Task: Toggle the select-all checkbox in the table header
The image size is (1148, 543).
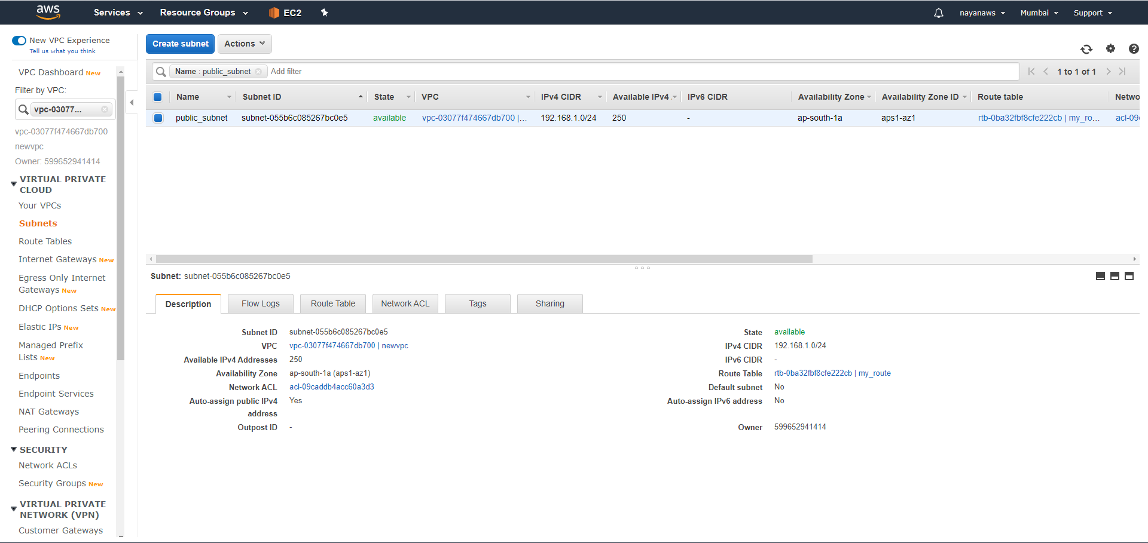Action: click(x=158, y=97)
